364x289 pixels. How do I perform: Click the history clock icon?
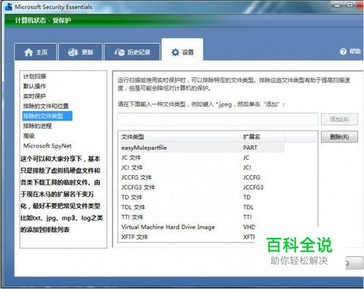(x=120, y=52)
